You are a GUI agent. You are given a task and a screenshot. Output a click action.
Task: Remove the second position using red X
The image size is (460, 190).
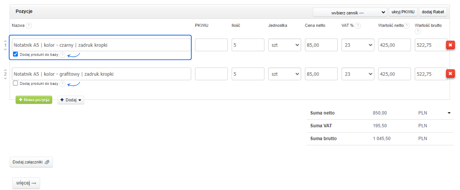450,74
